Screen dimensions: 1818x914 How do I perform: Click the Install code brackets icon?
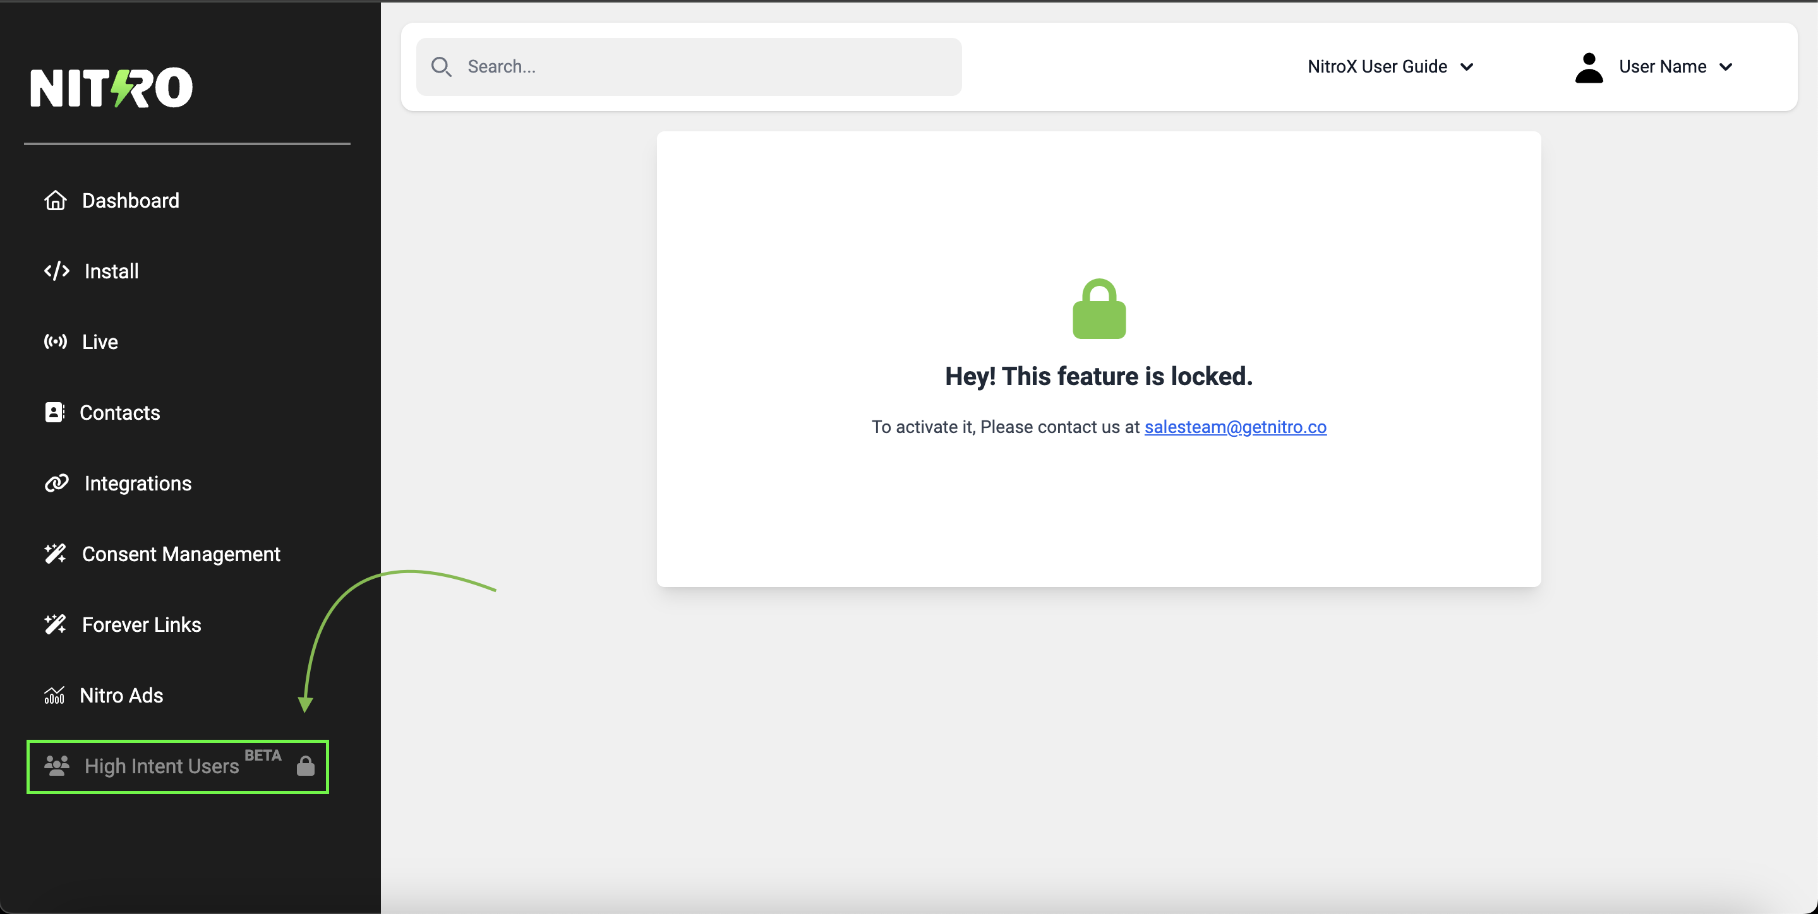(x=56, y=271)
